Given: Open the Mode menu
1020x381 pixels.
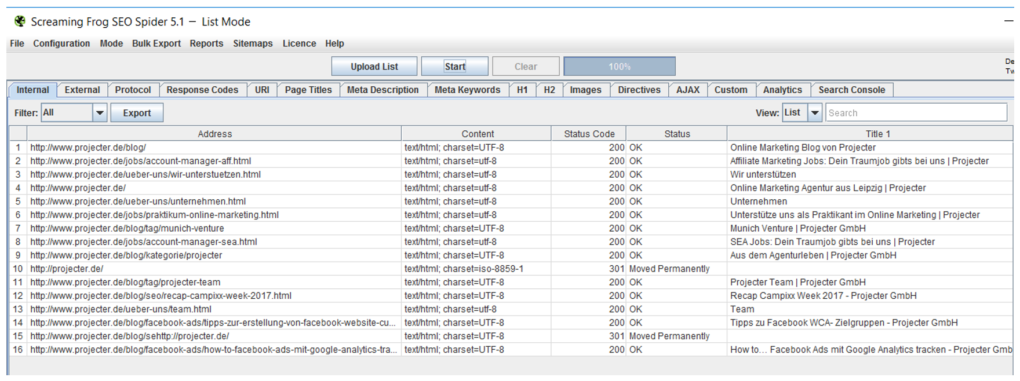Looking at the screenshot, I should click(111, 43).
